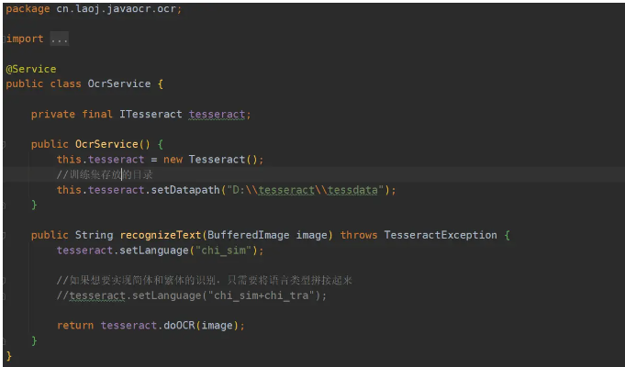This screenshot has width=625, height=367.
Task: Click the "BufferedImage" parameter type
Action: 249,235
